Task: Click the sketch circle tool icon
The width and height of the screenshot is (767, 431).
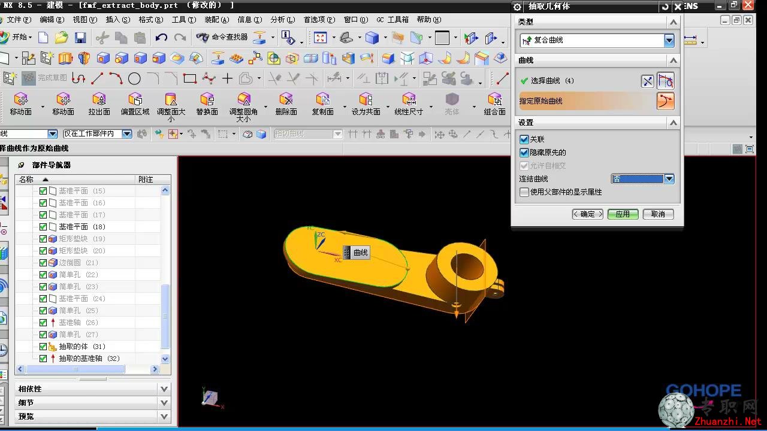Action: pos(134,78)
